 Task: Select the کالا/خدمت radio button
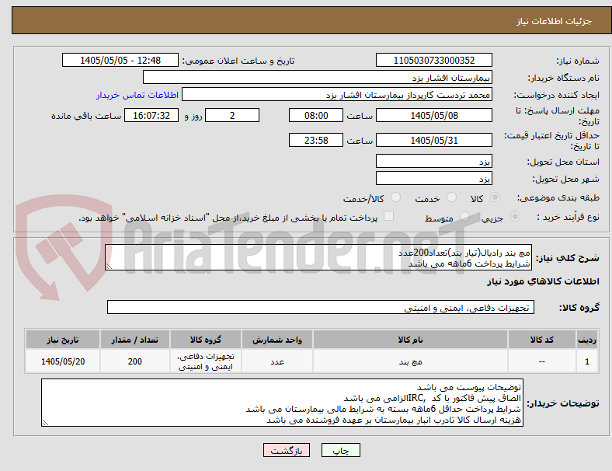pos(396,197)
